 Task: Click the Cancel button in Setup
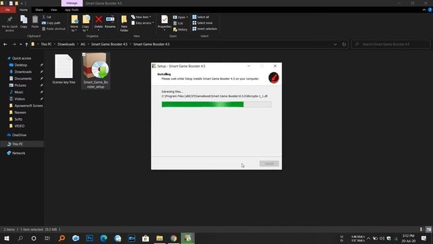(x=269, y=164)
